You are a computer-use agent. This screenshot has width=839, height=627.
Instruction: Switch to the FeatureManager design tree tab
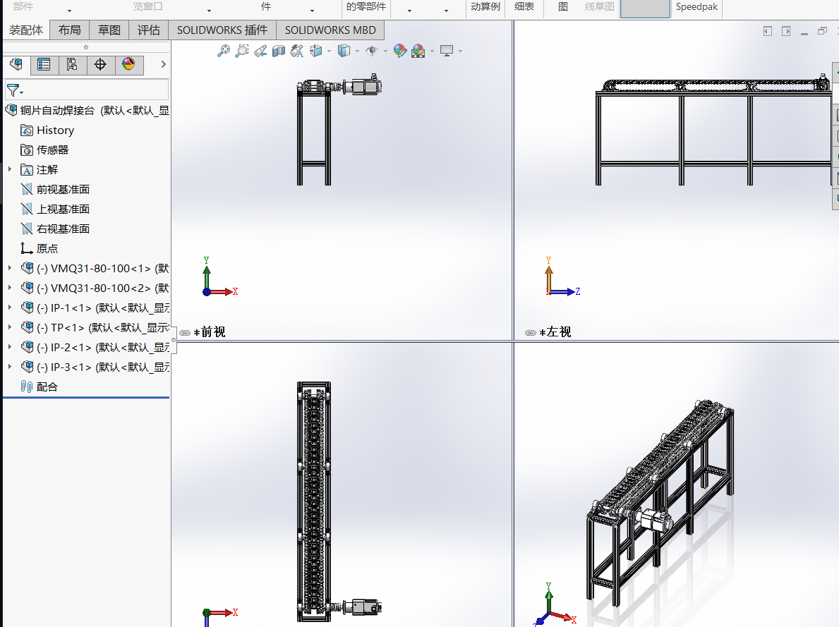pos(16,65)
